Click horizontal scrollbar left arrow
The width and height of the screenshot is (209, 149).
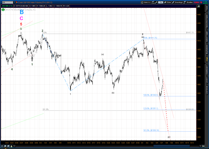(x=14, y=146)
